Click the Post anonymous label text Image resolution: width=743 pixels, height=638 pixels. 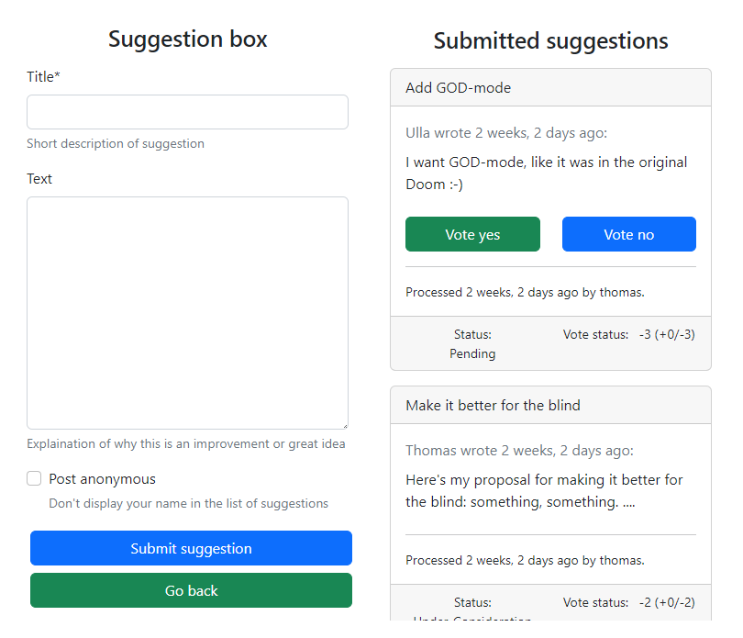point(102,478)
